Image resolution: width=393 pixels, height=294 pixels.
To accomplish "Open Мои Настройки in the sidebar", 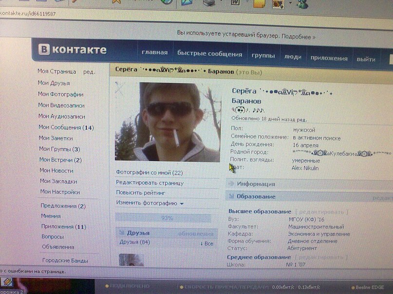I will coord(60,192).
